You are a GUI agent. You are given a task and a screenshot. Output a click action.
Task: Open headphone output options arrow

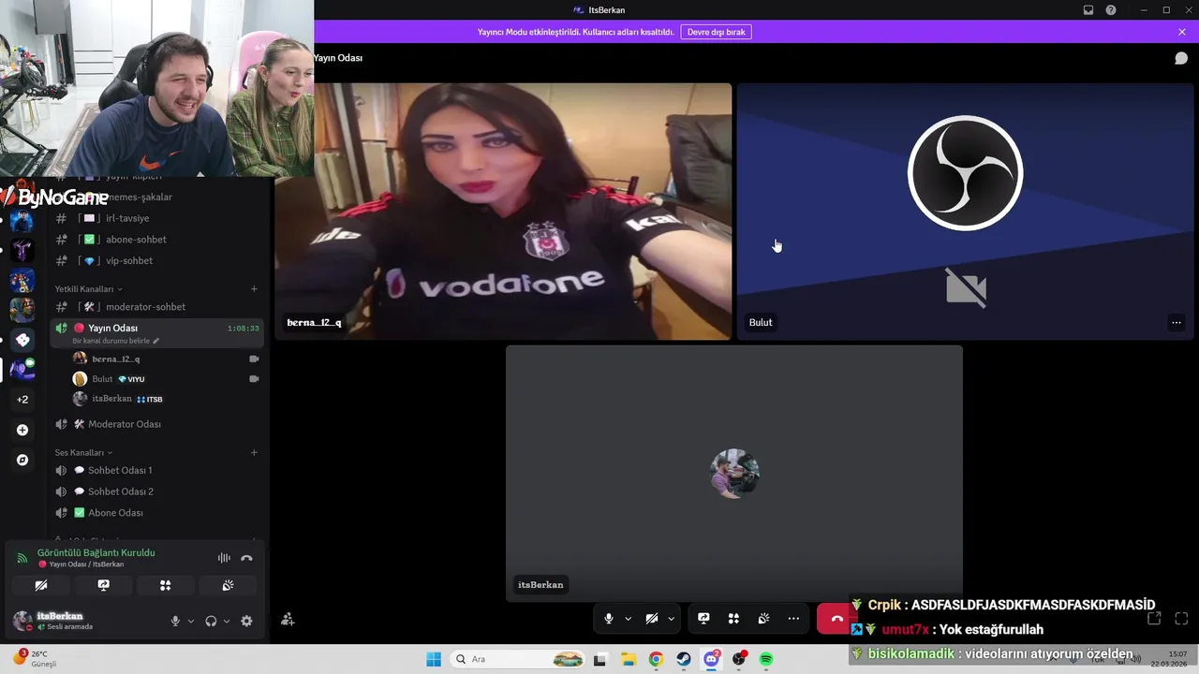point(226,621)
